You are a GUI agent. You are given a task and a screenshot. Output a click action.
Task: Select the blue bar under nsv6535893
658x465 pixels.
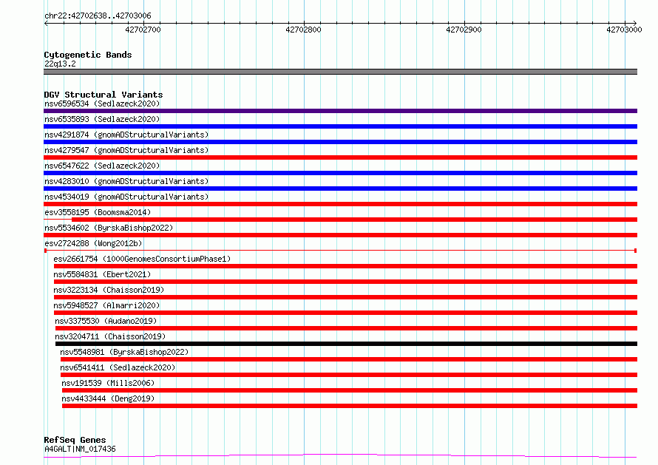340,126
